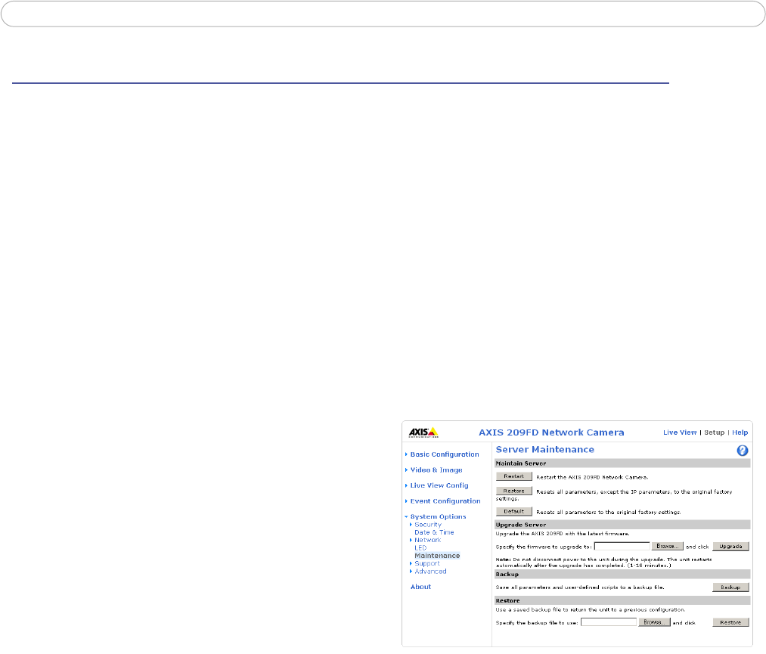Click the Upgrade button
This screenshot has height=654, width=766.
click(730, 546)
